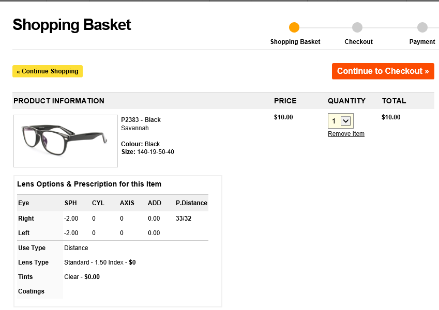Click the Remove Item link
Viewport: 439px width, 310px height.
coord(346,134)
